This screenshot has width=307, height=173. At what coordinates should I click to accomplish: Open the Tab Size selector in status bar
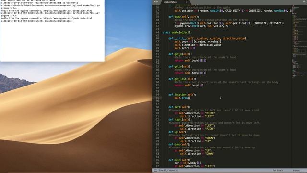pyautogui.click(x=278, y=170)
